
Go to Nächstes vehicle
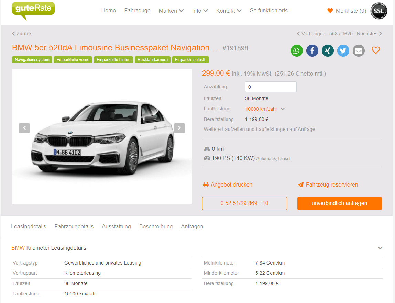click(x=369, y=34)
